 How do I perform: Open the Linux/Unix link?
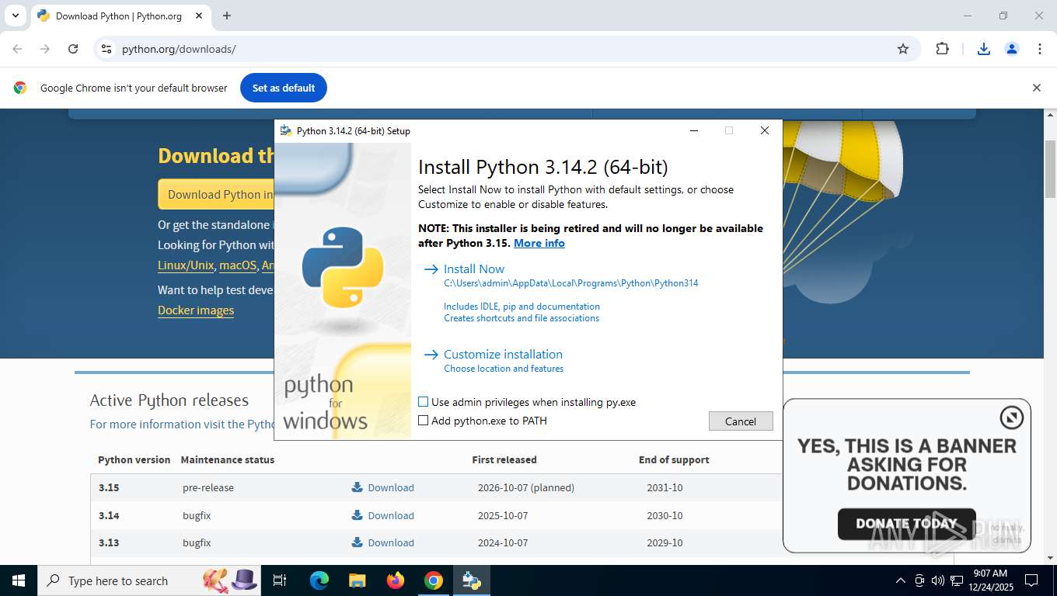click(x=186, y=265)
